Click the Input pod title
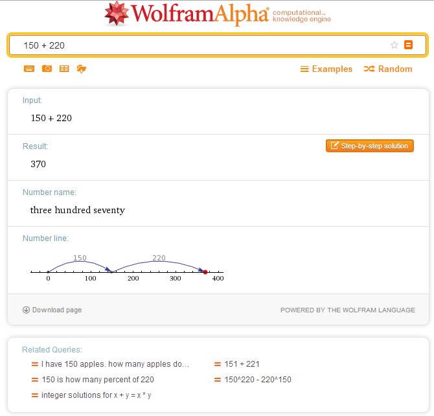 point(32,100)
